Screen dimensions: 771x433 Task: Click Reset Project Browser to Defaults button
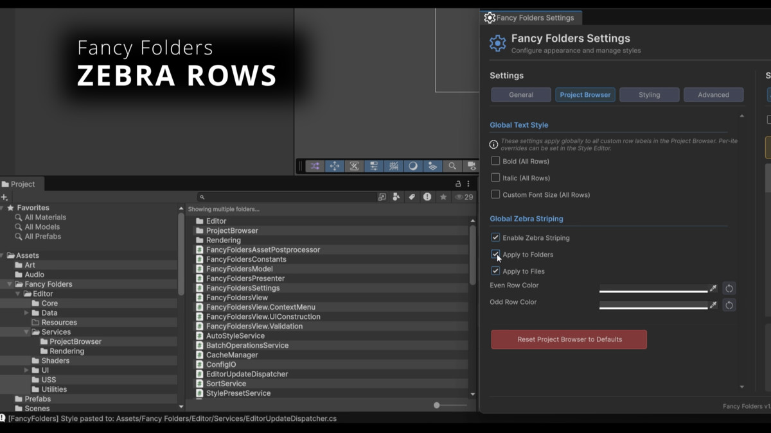click(x=569, y=339)
